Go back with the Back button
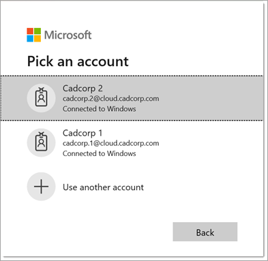 click(205, 232)
